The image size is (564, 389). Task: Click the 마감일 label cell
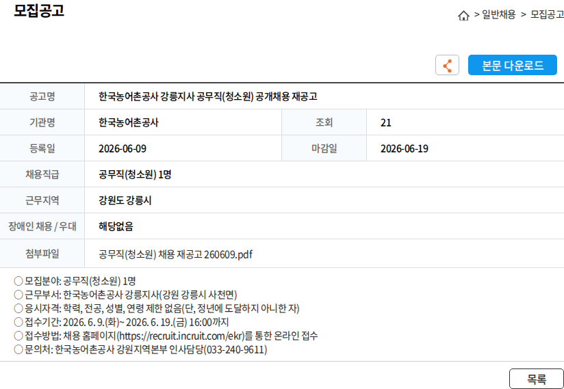click(324, 148)
